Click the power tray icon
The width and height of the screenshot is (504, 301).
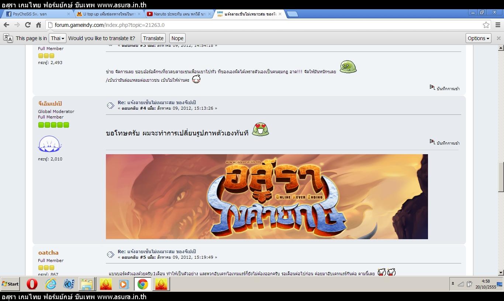469,284
